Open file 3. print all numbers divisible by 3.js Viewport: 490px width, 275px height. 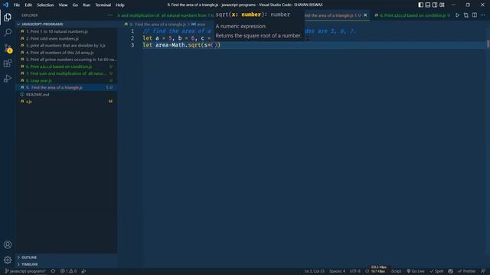[67, 46]
